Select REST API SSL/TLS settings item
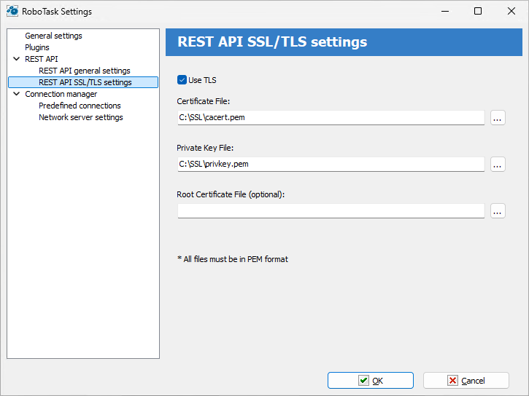This screenshot has height=396, width=529. coord(83,82)
